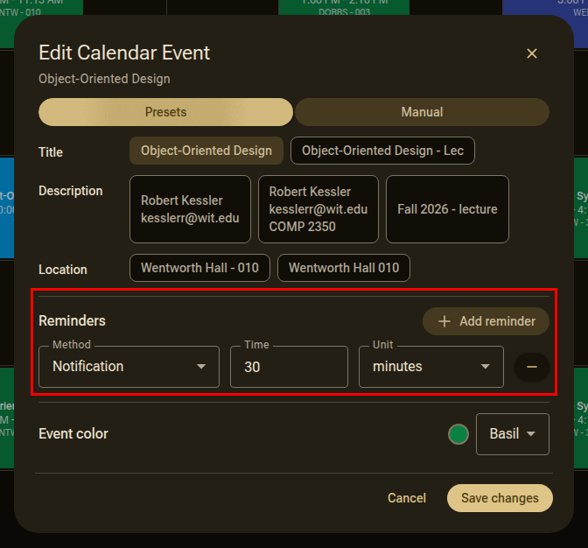Switch to the Manual tab
588x548 pixels.
point(422,112)
